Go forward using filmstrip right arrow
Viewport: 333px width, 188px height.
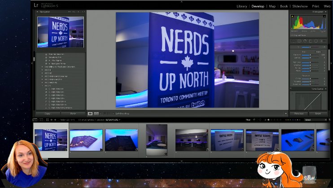click(x=55, y=120)
